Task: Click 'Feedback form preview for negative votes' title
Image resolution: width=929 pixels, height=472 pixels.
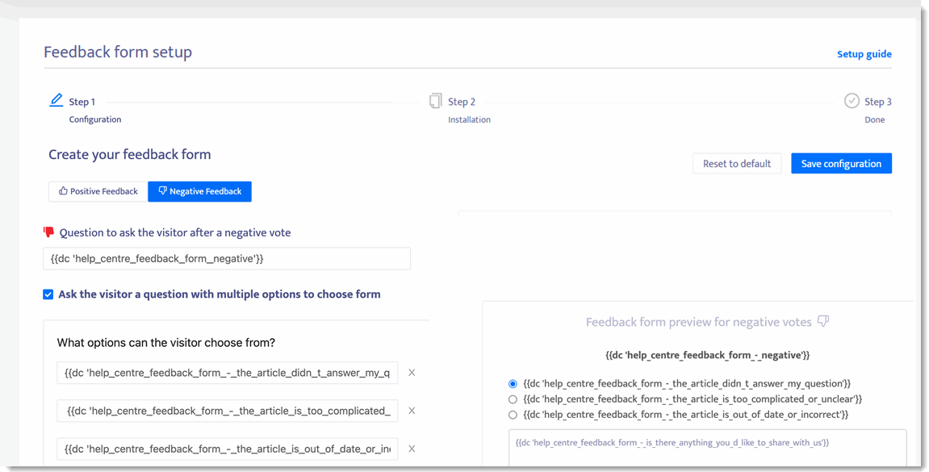Action: [698, 322]
